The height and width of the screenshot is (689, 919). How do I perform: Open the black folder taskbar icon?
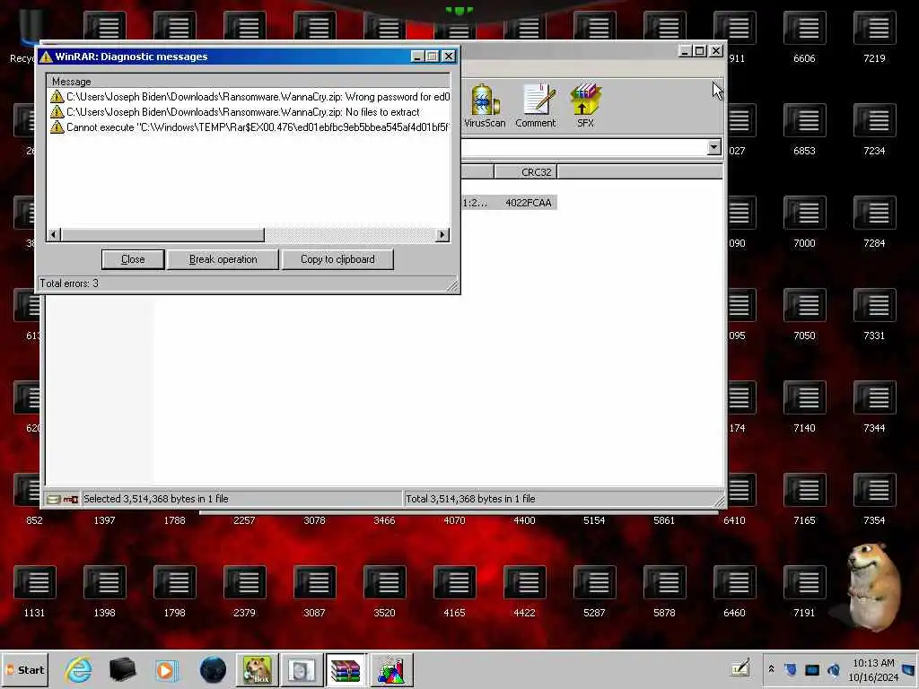(122, 670)
